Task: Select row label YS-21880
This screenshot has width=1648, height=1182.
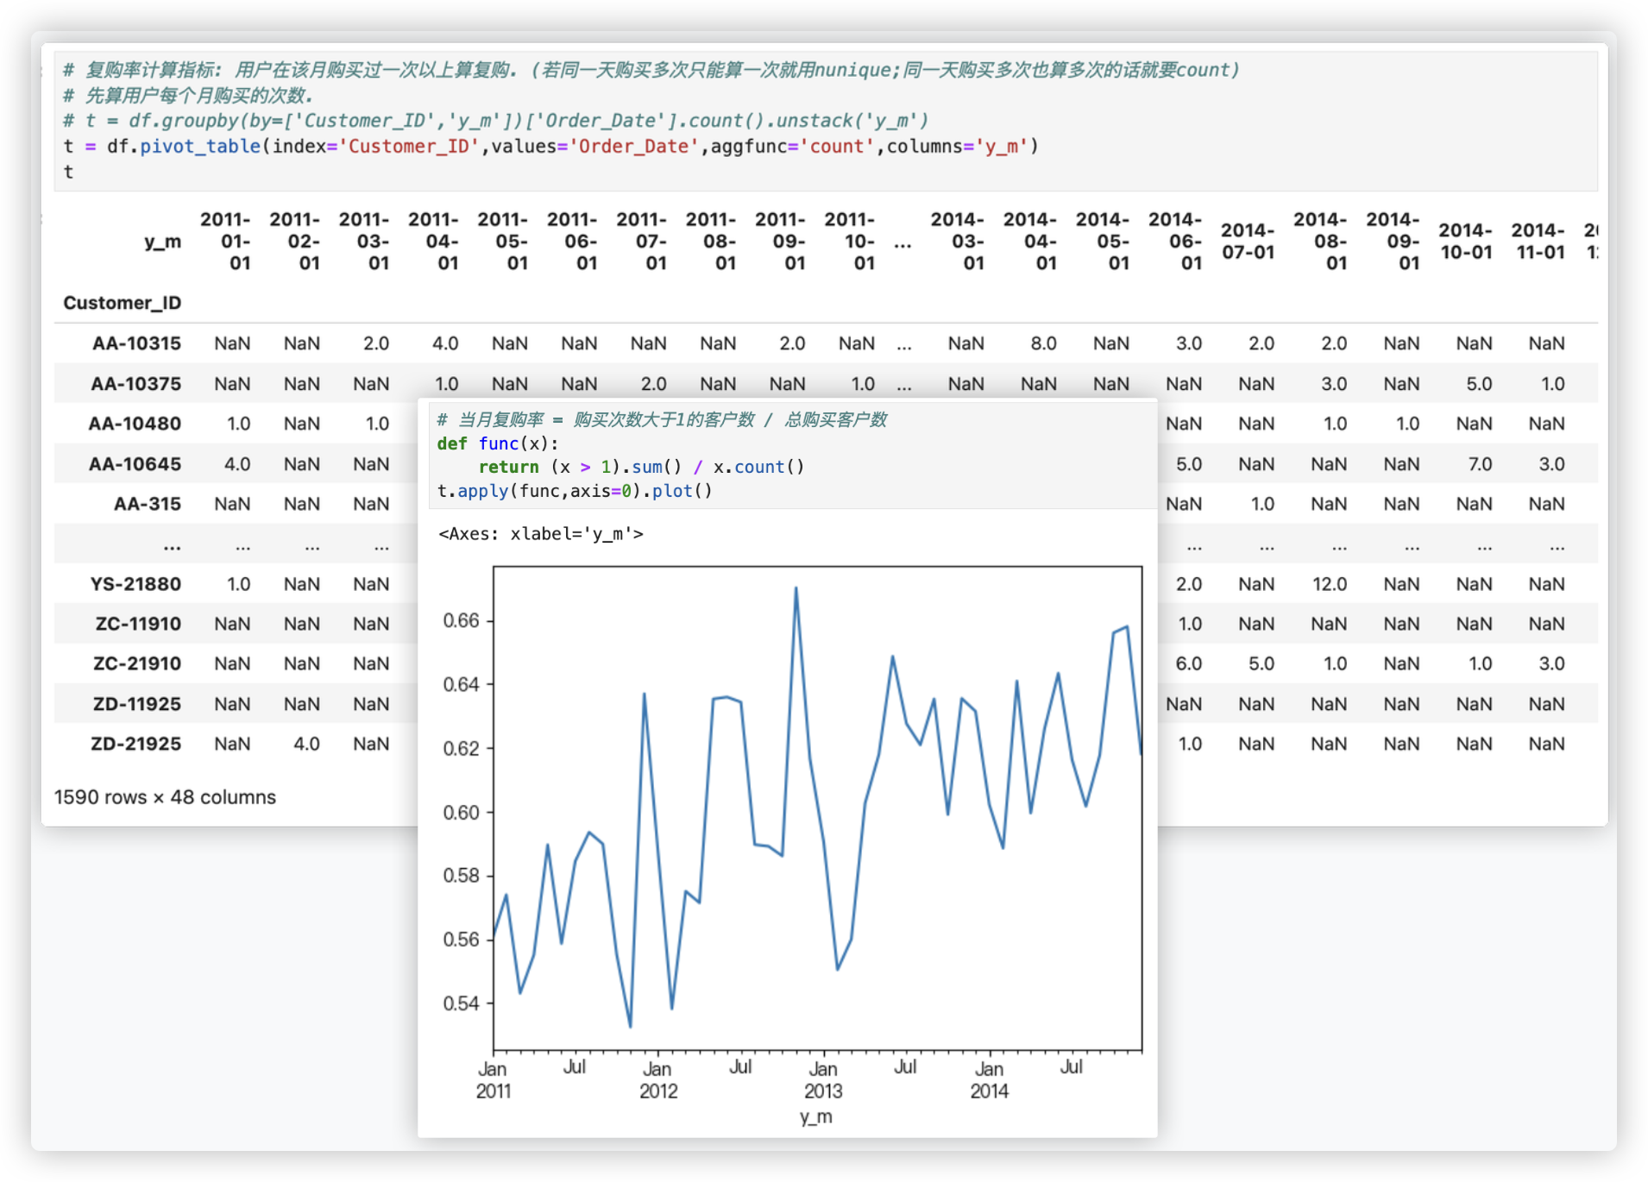Action: click(135, 584)
